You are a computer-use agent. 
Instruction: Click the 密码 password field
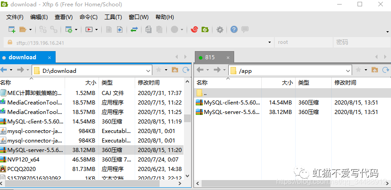pyautogui.click(x=362, y=43)
